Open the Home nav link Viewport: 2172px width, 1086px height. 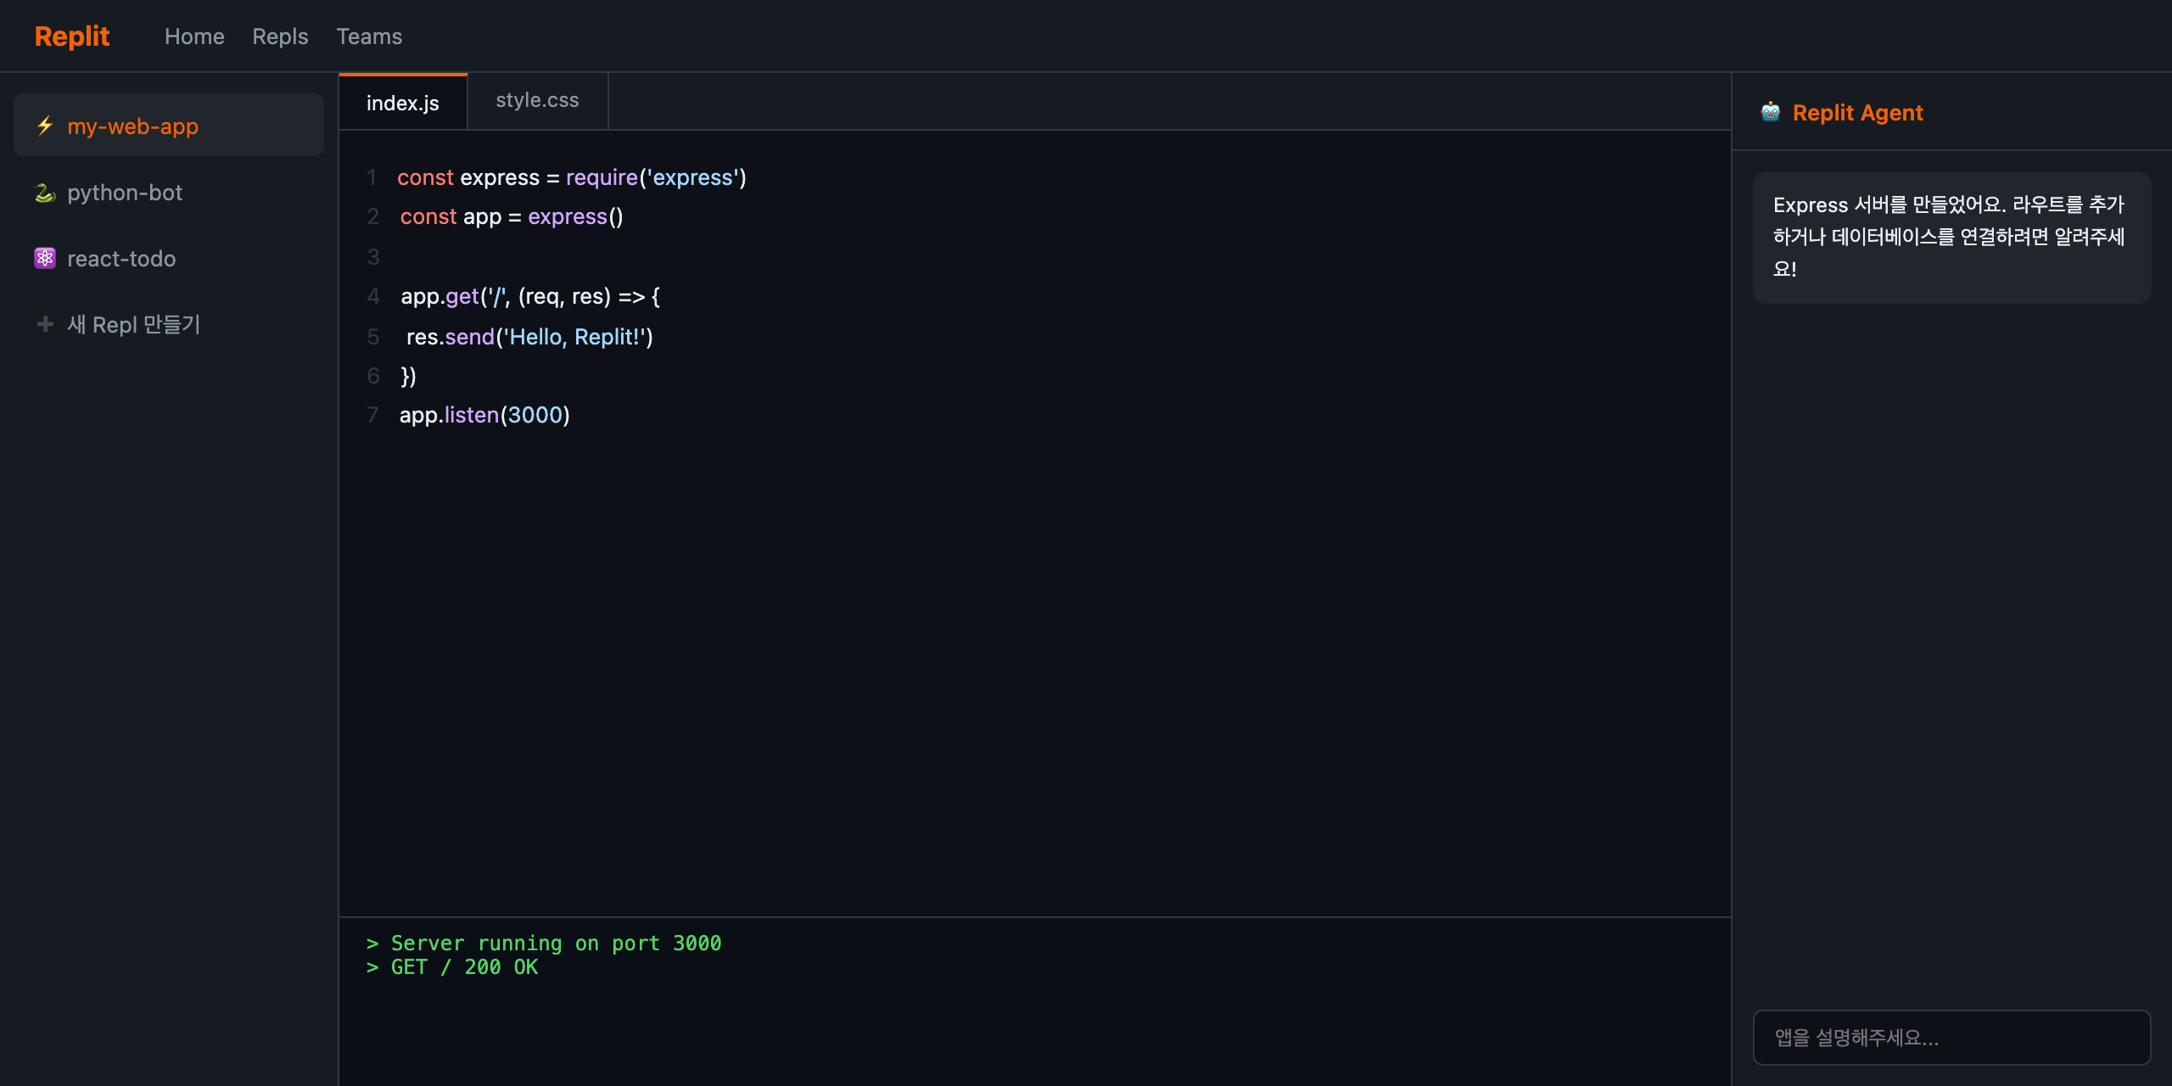click(x=194, y=36)
